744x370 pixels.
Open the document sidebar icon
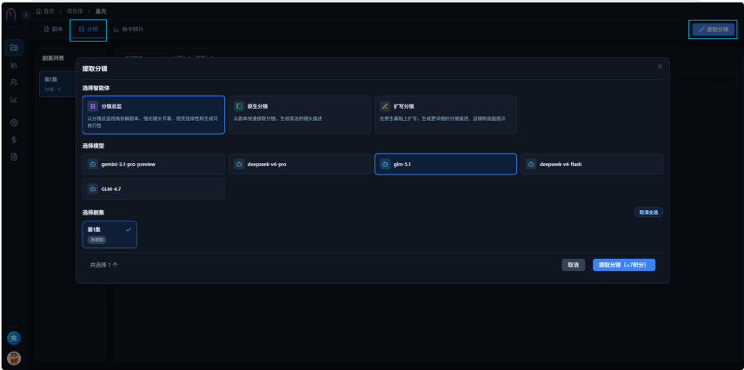(14, 156)
